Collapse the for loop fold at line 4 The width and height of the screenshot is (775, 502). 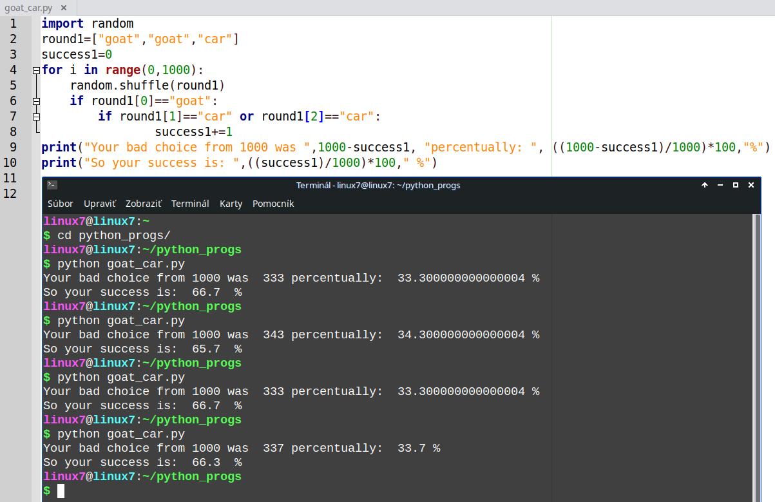pyautogui.click(x=36, y=70)
